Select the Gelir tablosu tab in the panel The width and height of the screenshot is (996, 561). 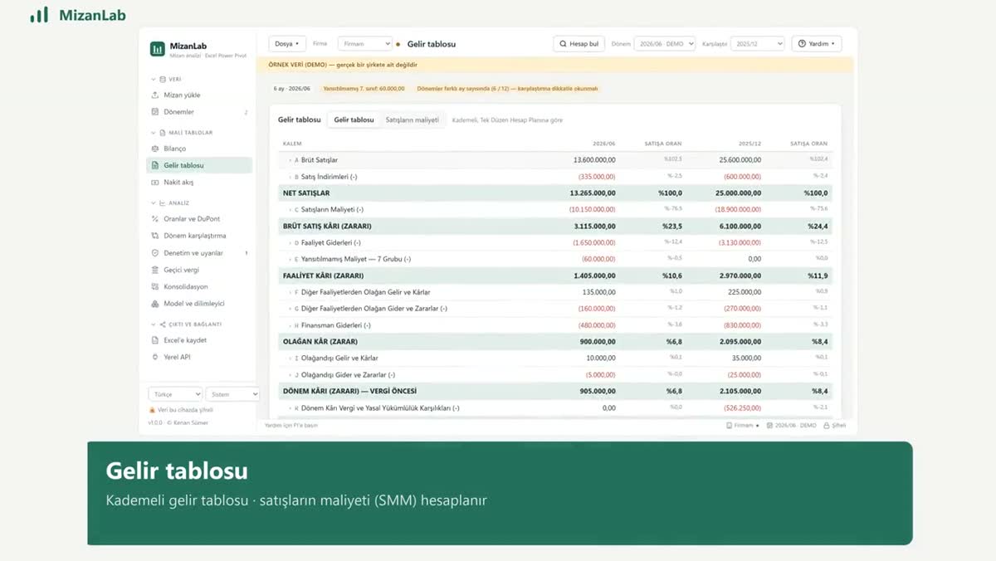point(354,120)
